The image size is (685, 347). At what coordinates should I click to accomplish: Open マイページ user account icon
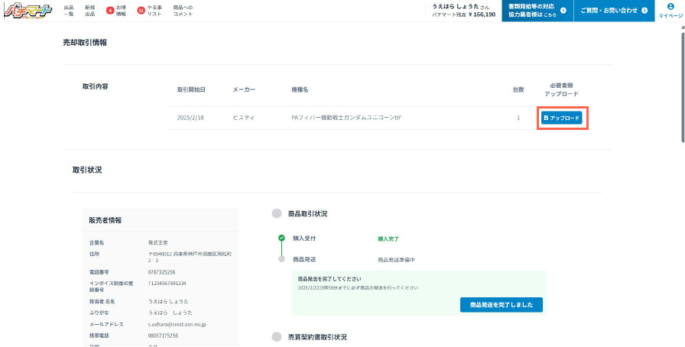point(670,8)
